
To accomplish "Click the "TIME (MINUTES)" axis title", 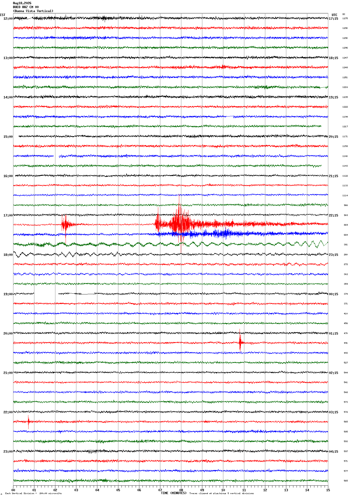I will click(x=174, y=493).
